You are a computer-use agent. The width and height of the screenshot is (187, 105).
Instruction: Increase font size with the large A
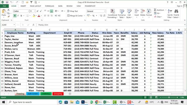pyautogui.click(x=37, y=11)
